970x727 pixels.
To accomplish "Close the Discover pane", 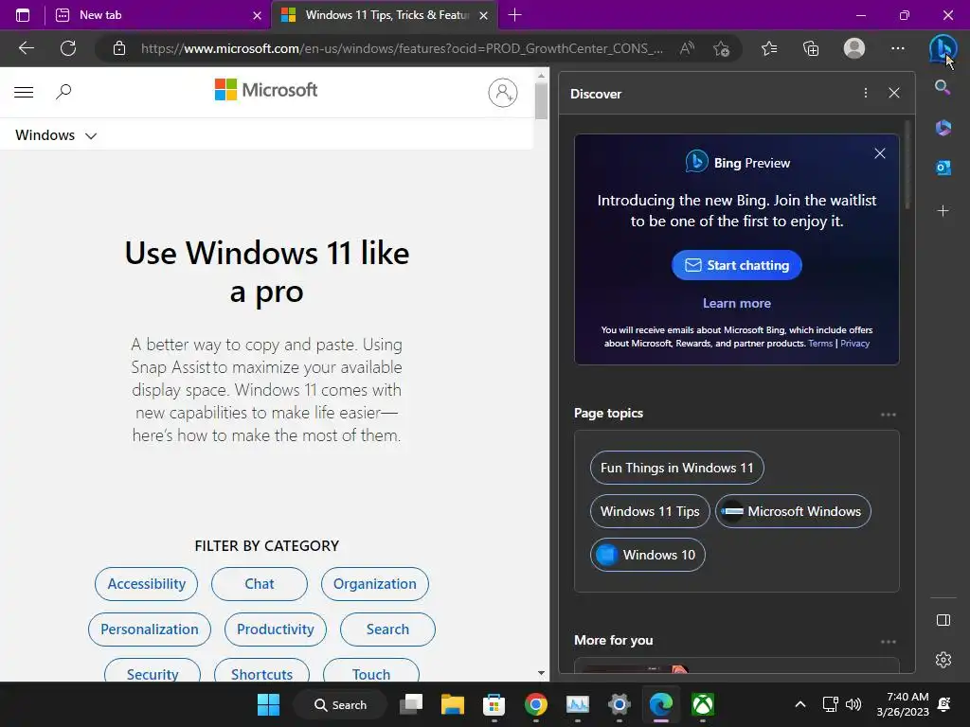I will [894, 93].
